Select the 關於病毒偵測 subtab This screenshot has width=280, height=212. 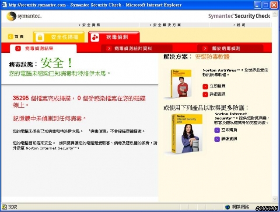coord(230,48)
